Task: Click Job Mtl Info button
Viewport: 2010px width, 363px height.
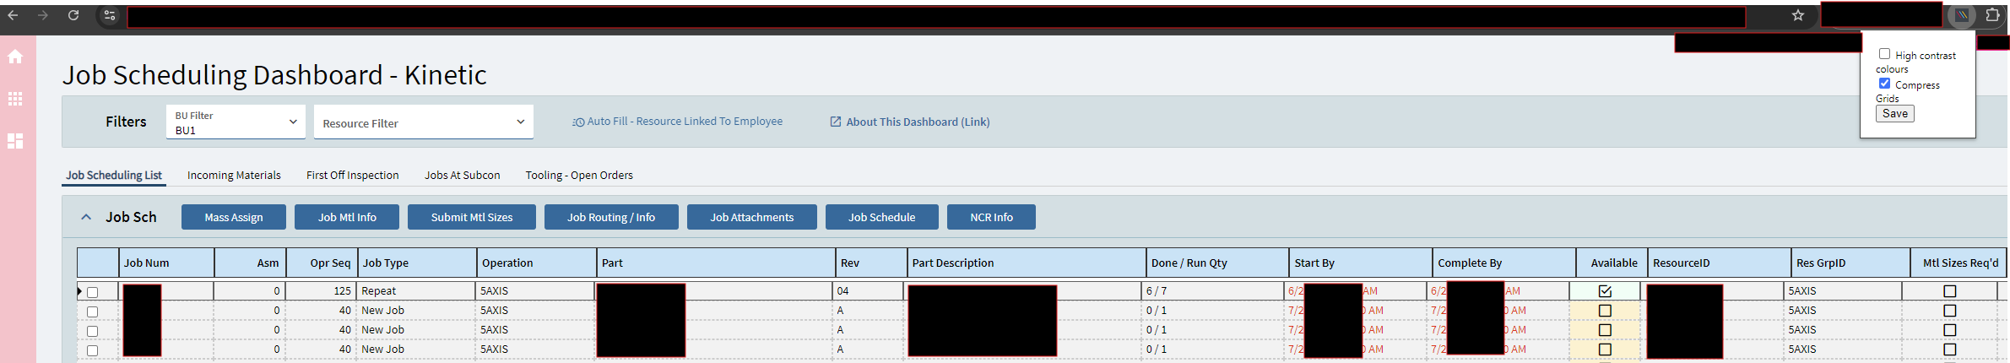Action: pos(347,217)
